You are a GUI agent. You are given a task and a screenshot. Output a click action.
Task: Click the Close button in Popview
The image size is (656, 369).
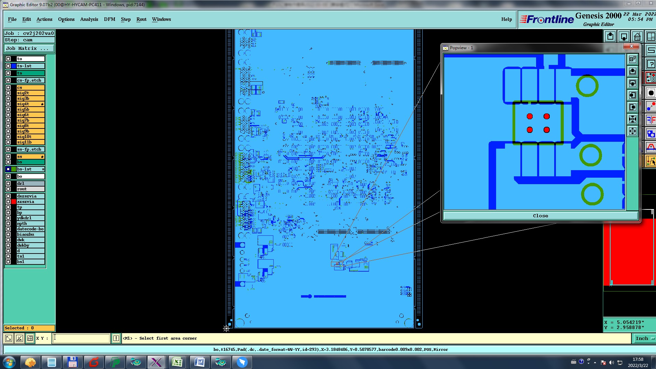click(x=540, y=216)
